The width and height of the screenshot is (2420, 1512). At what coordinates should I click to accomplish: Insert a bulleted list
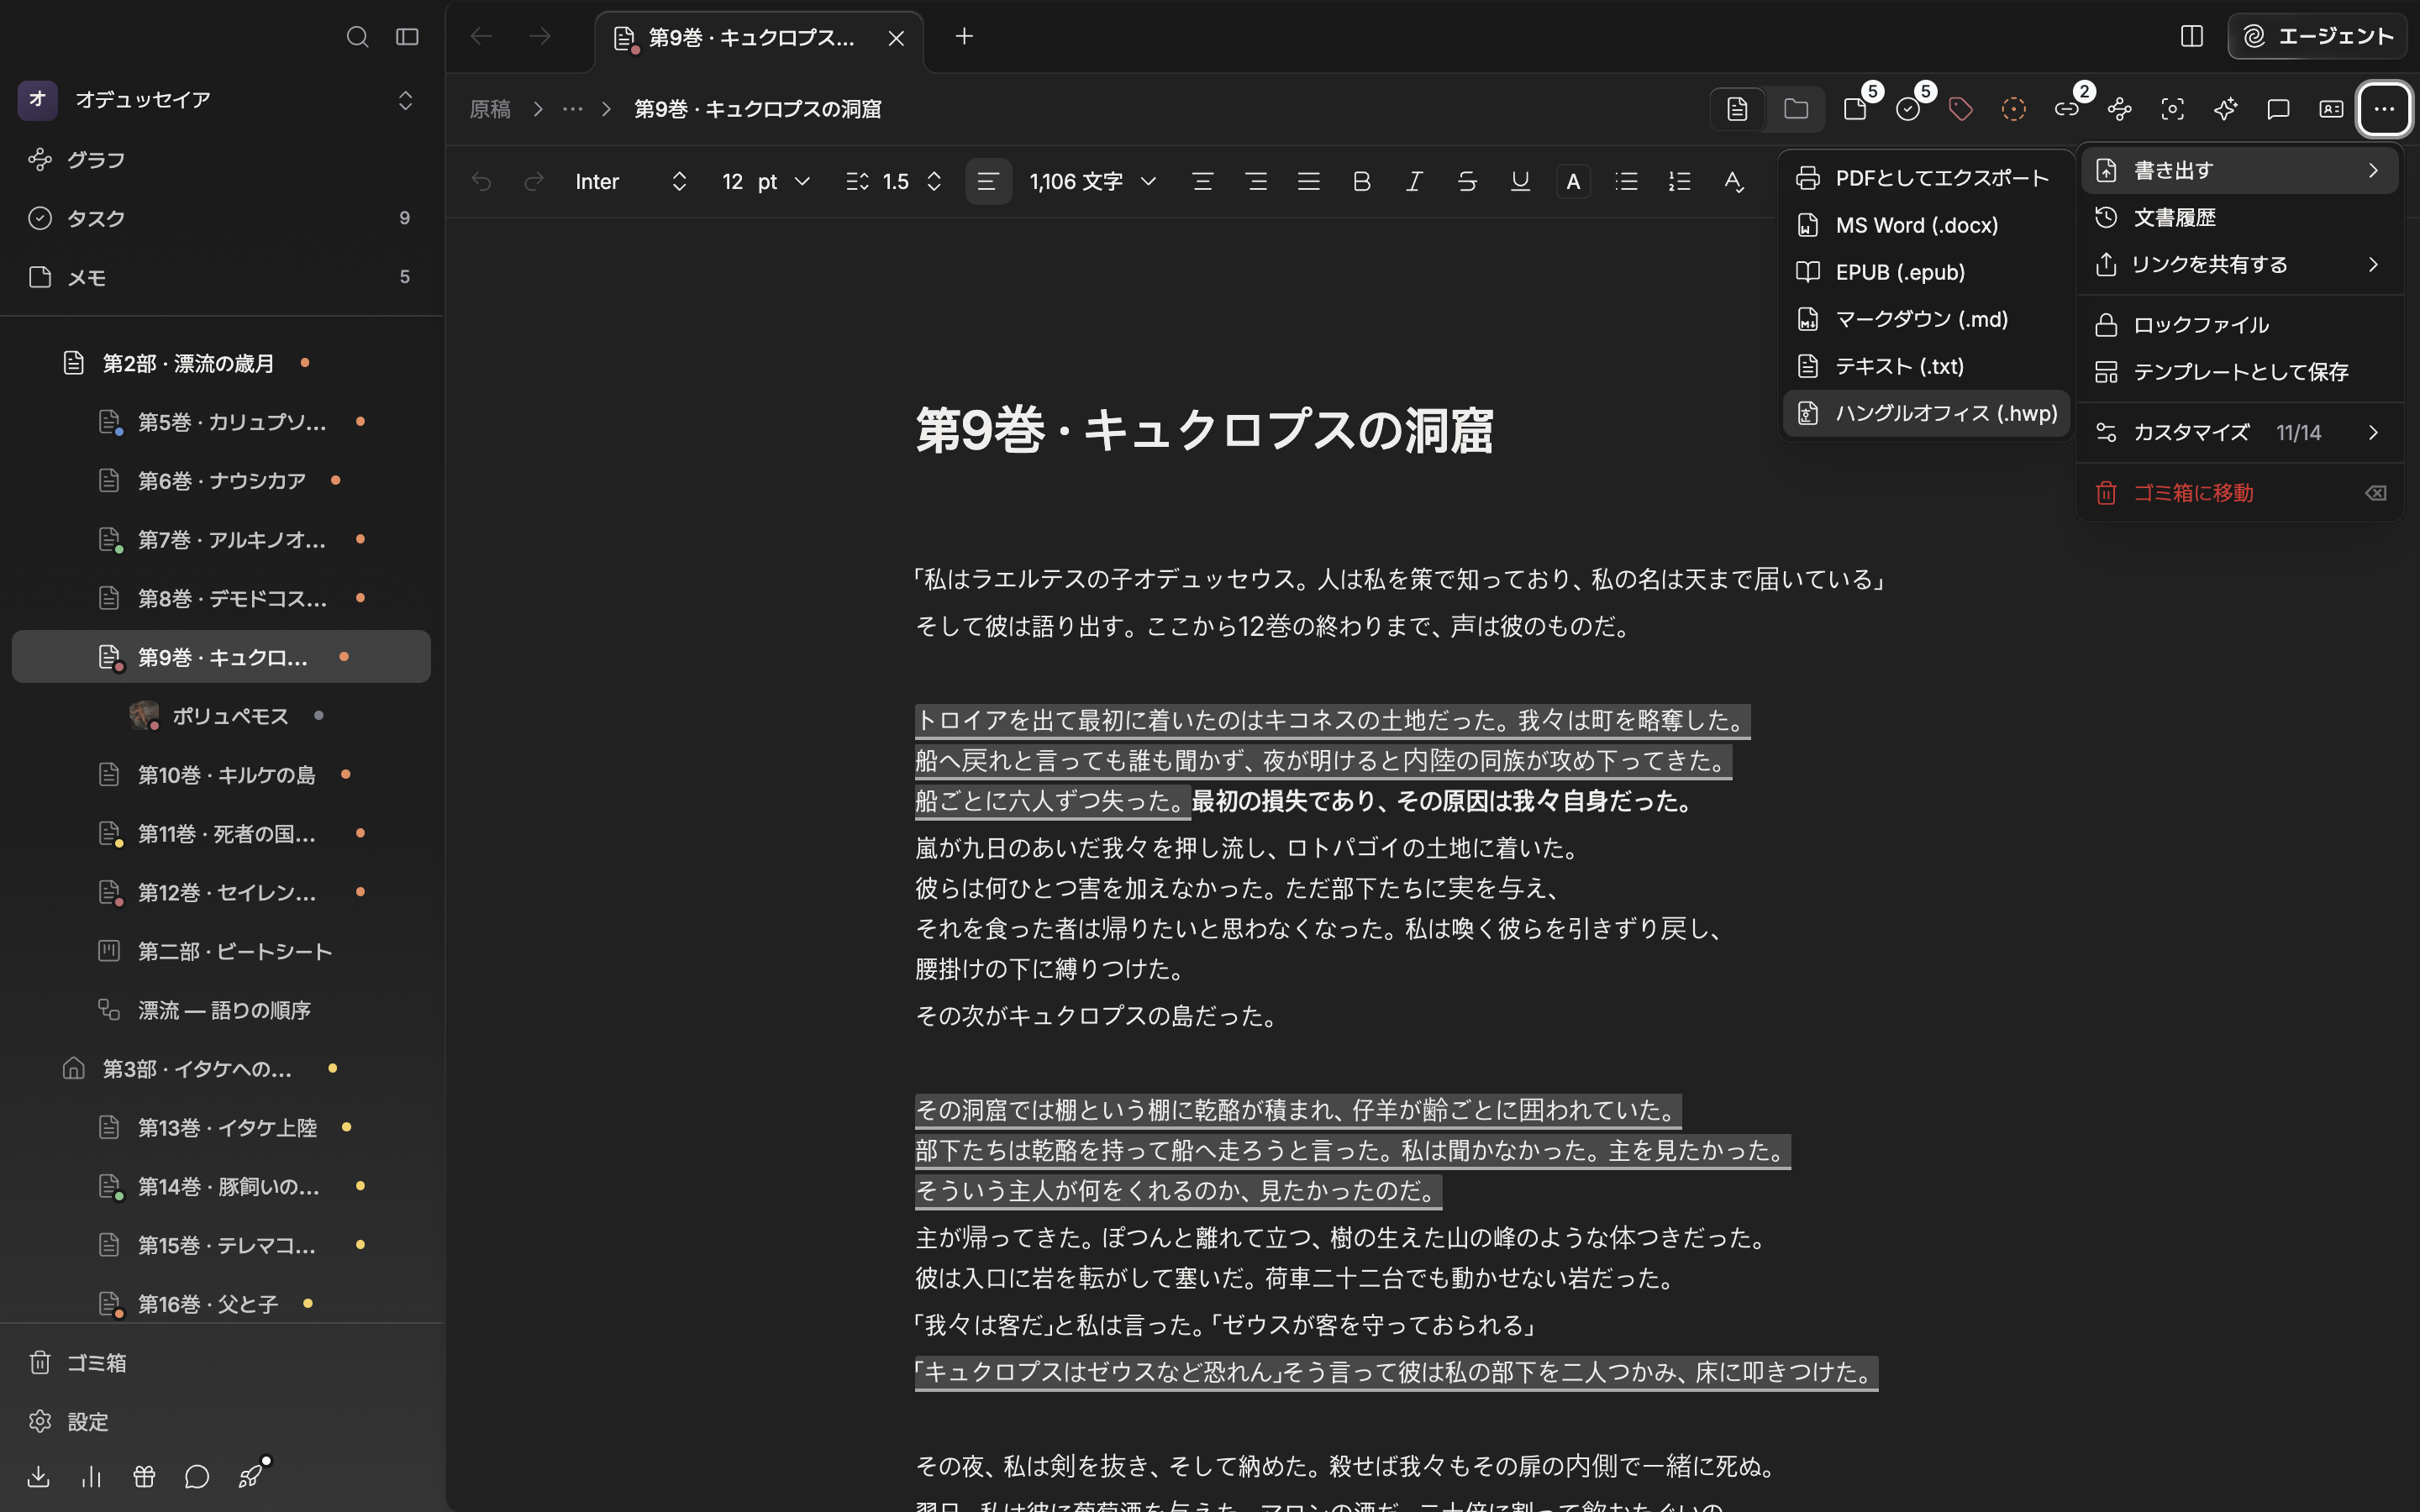tap(1627, 182)
